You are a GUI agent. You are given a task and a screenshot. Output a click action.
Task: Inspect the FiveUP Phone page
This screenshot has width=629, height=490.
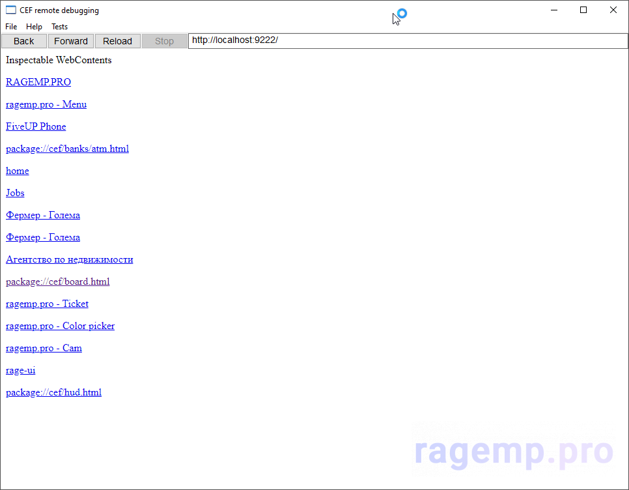(x=36, y=126)
